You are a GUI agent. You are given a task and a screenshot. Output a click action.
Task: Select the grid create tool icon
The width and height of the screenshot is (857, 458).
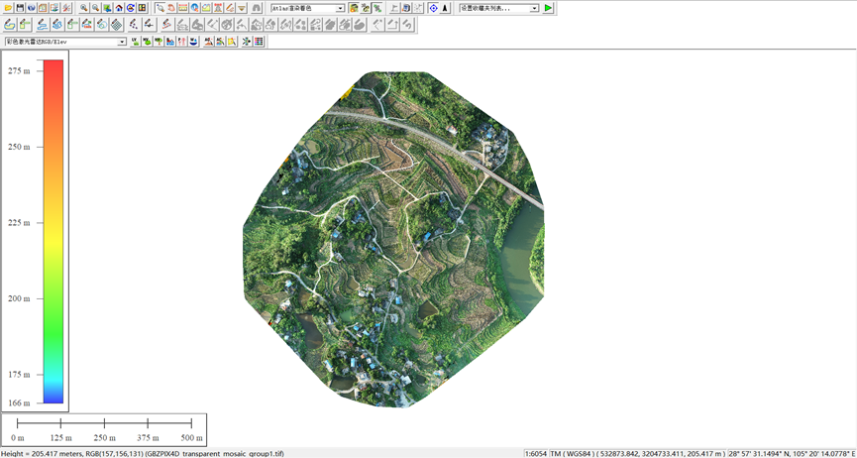point(117,25)
